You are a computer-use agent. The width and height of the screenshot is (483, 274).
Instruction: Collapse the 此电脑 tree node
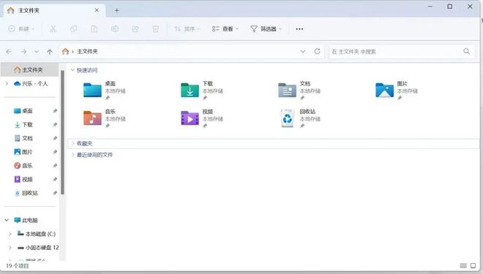[x=7, y=220]
